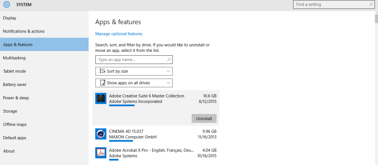This screenshot has width=378, height=165.
Task: Open Manage optional features link
Action: 119,34
